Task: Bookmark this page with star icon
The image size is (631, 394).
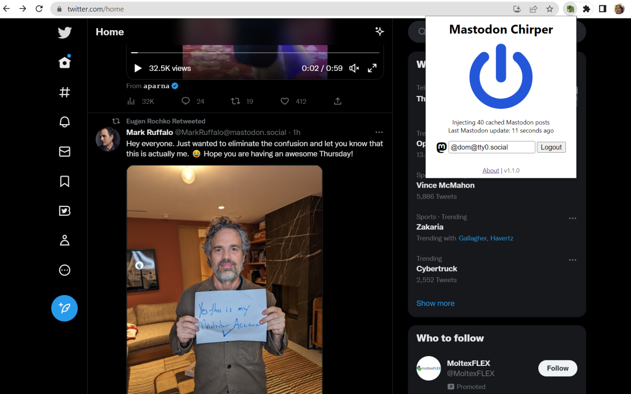Action: [550, 9]
